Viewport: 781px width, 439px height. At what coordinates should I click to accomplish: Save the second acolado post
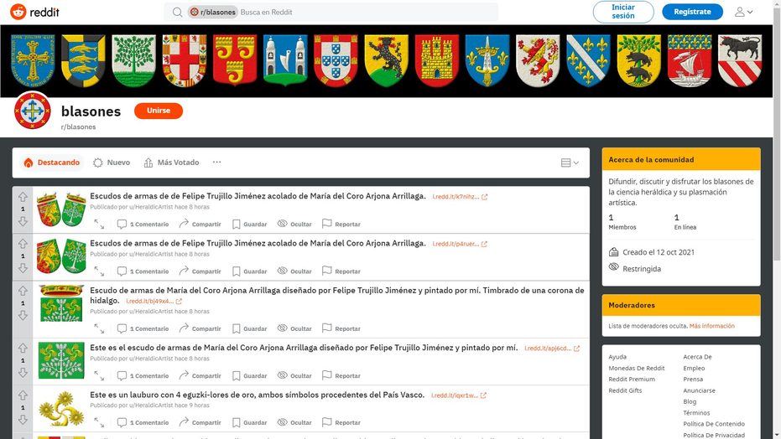249,271
